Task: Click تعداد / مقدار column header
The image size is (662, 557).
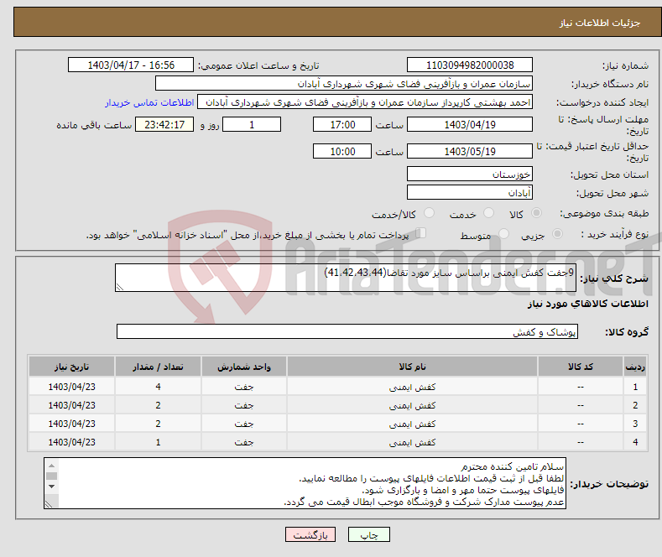Action: pos(158,367)
